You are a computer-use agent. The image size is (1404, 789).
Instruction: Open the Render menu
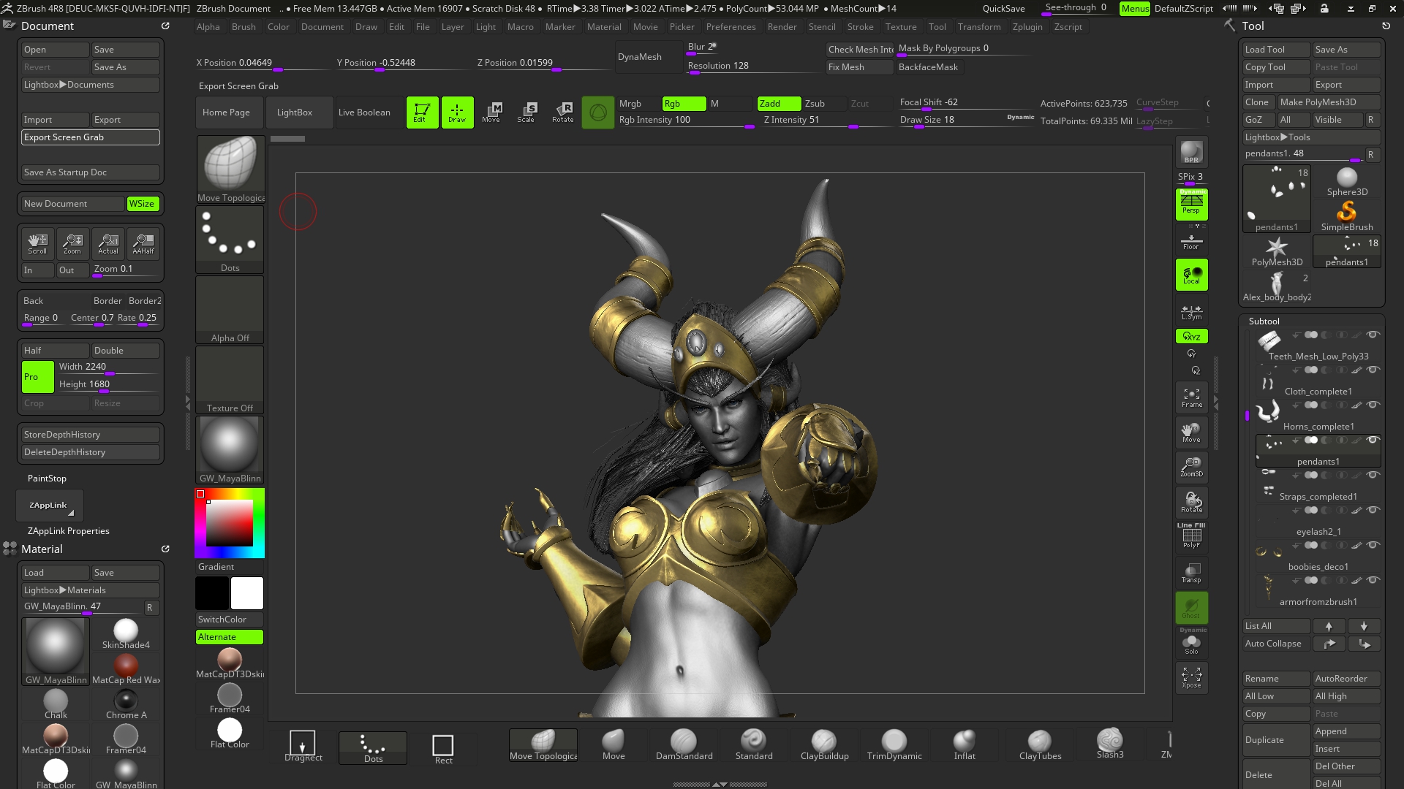(782, 27)
